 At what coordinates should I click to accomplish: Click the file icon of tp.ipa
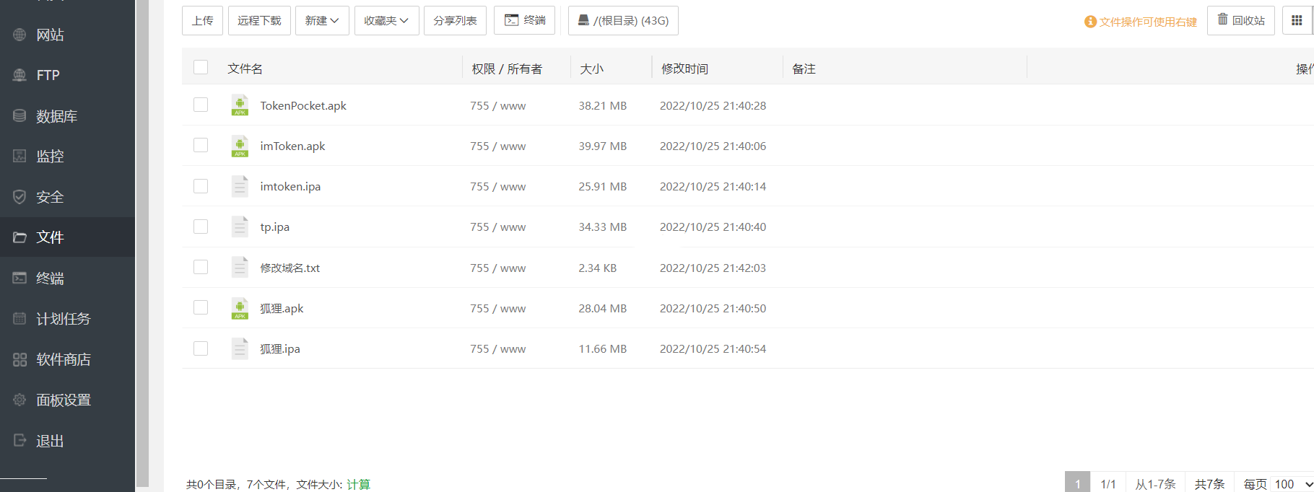pos(240,227)
